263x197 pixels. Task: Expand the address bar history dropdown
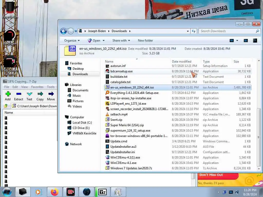188,31
